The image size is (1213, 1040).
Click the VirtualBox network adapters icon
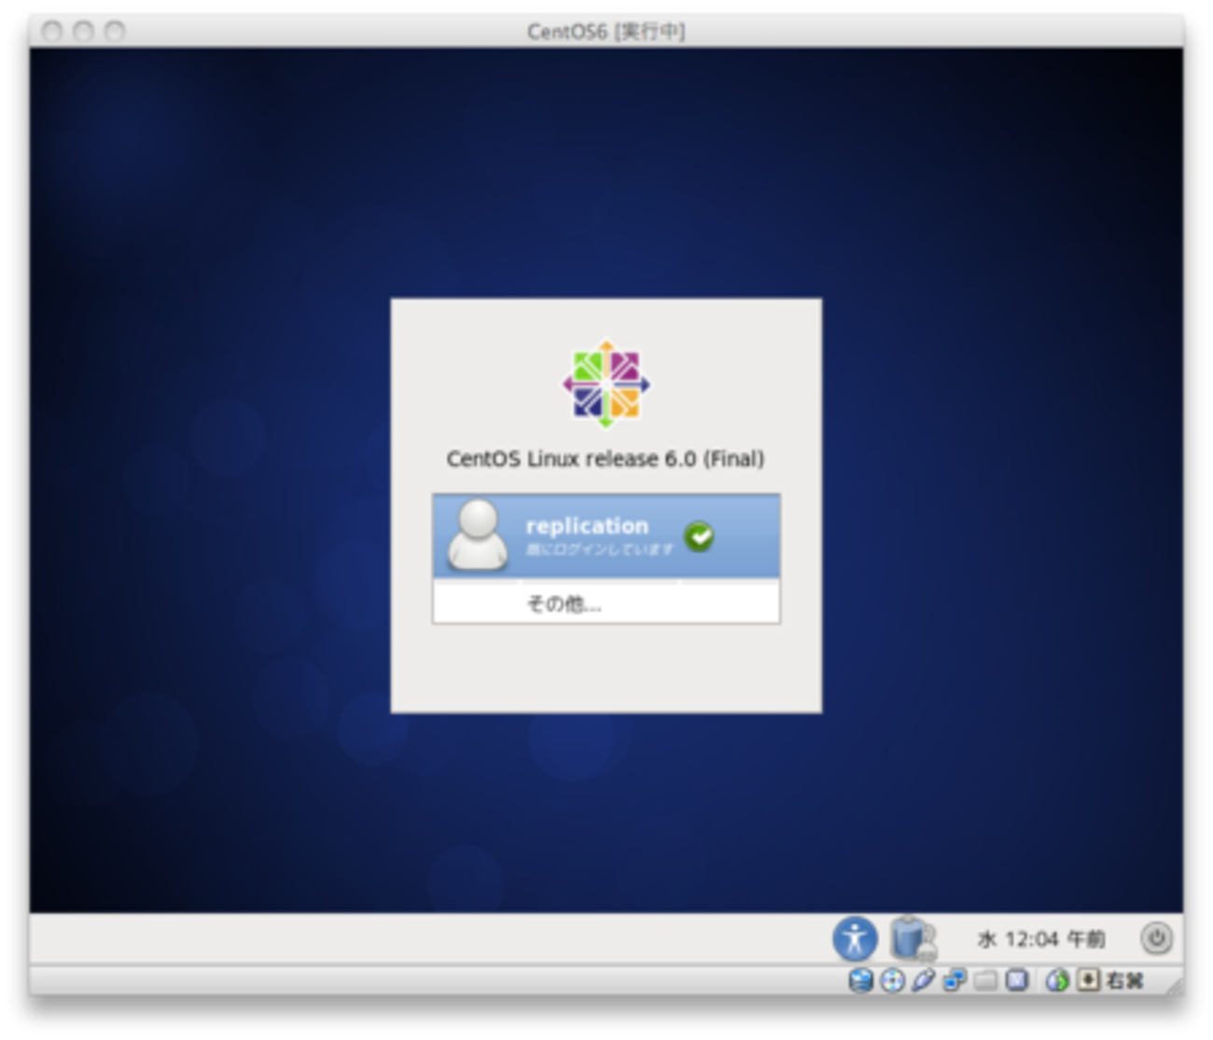(x=954, y=980)
